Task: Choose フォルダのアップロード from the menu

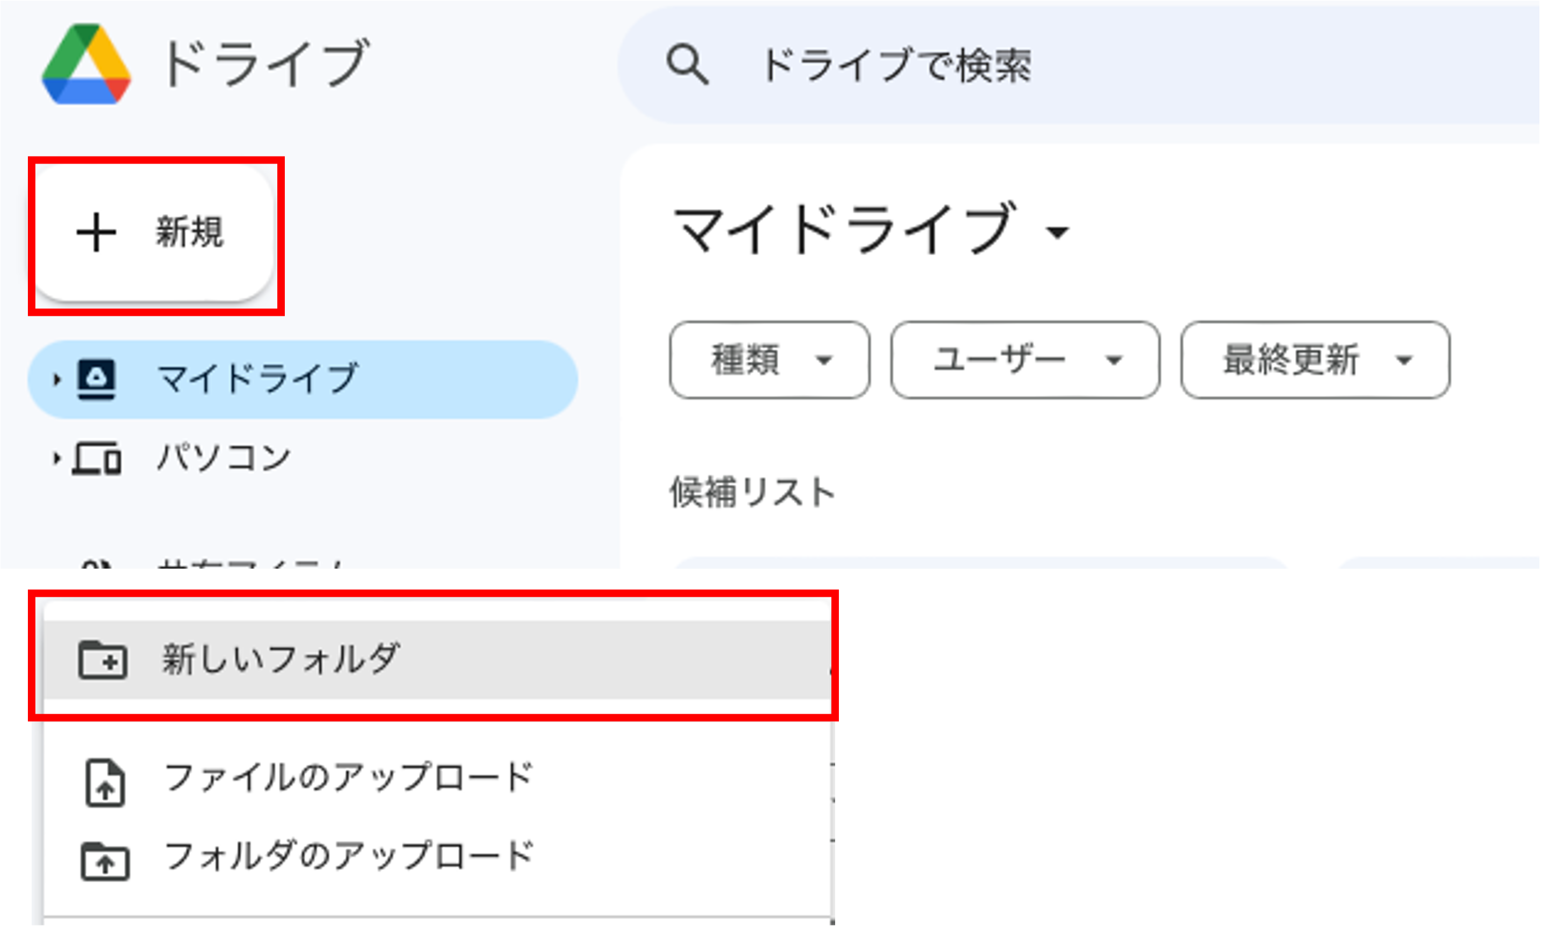Action: 348,856
